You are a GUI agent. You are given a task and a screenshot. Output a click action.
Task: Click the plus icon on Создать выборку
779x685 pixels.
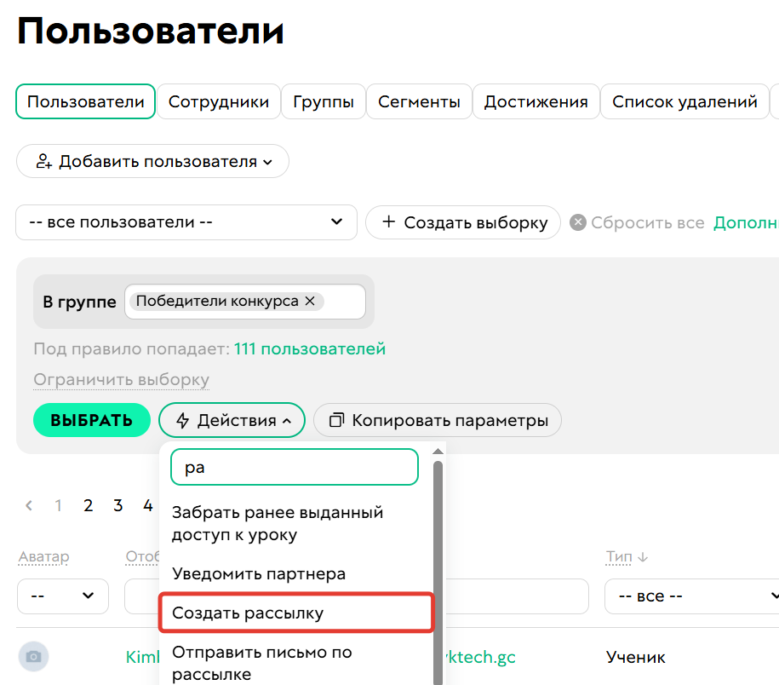[x=390, y=222]
